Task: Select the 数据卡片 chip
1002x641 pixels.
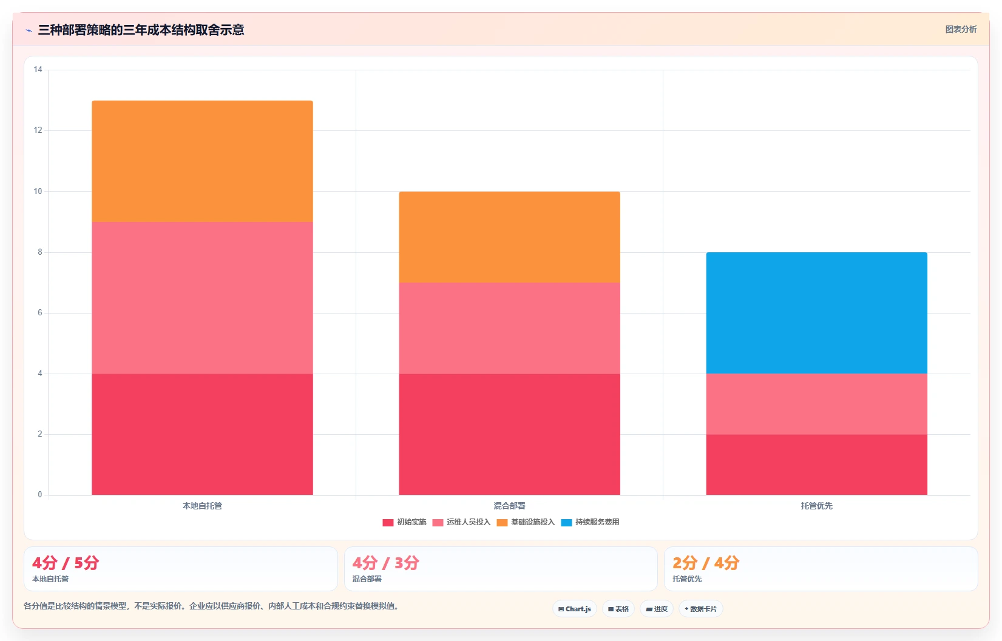Action: click(701, 609)
